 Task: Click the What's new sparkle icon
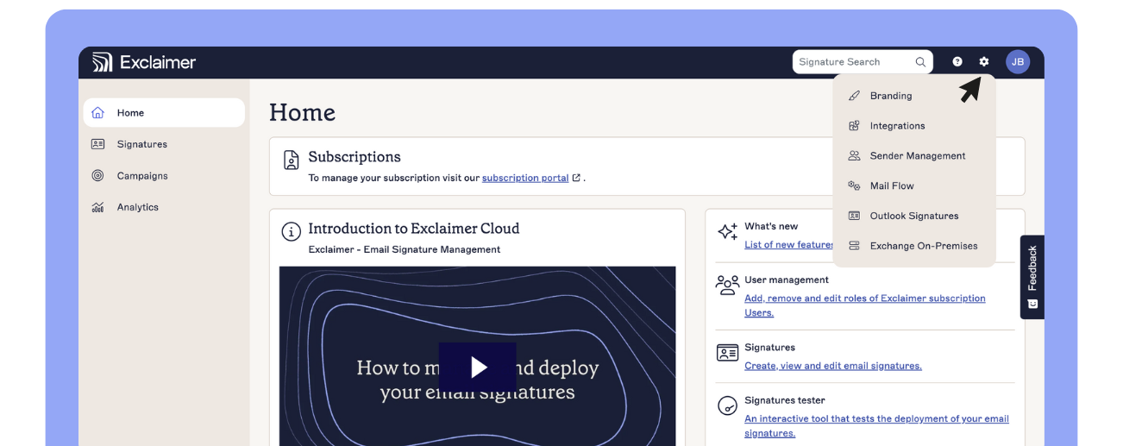(727, 231)
